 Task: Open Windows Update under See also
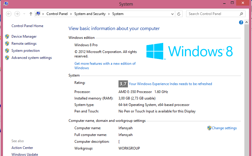tap(25, 154)
